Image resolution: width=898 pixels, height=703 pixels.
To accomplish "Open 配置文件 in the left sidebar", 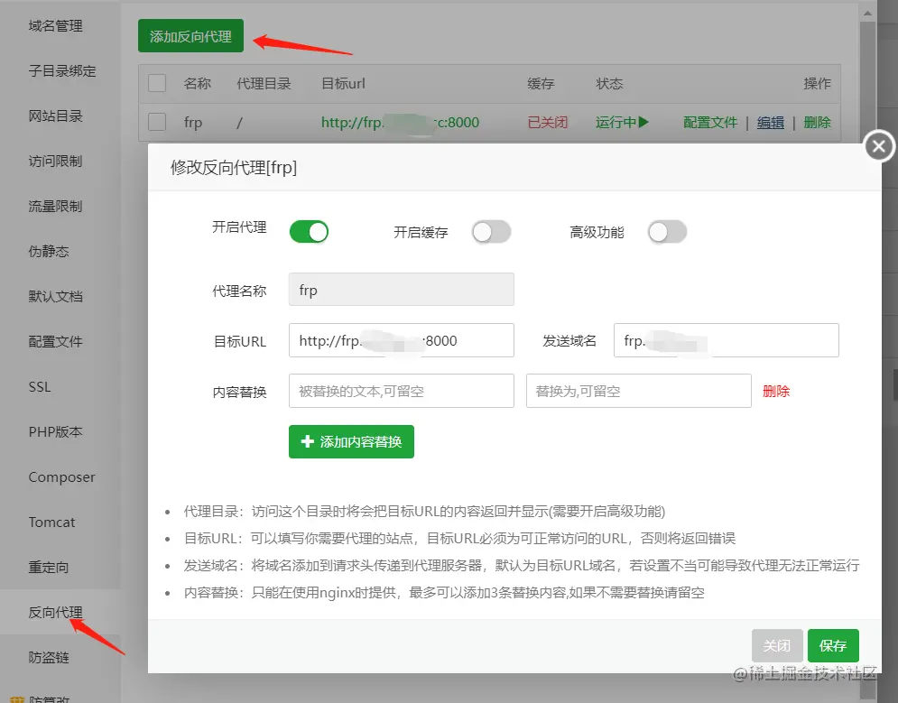I will [x=56, y=342].
